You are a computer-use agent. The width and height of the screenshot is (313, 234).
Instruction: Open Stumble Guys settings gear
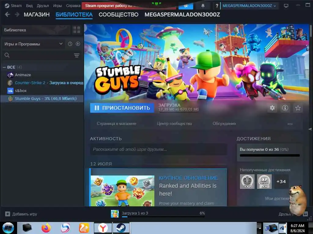pyautogui.click(x=272, y=108)
